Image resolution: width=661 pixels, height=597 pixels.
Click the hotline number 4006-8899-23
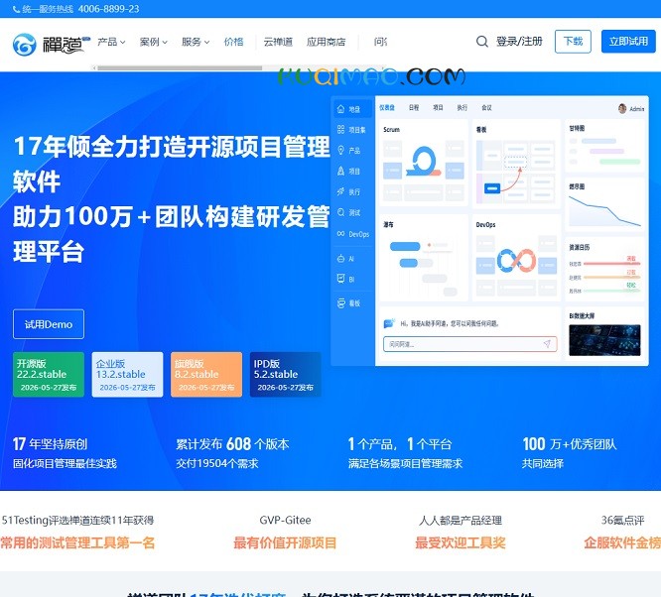tap(108, 9)
